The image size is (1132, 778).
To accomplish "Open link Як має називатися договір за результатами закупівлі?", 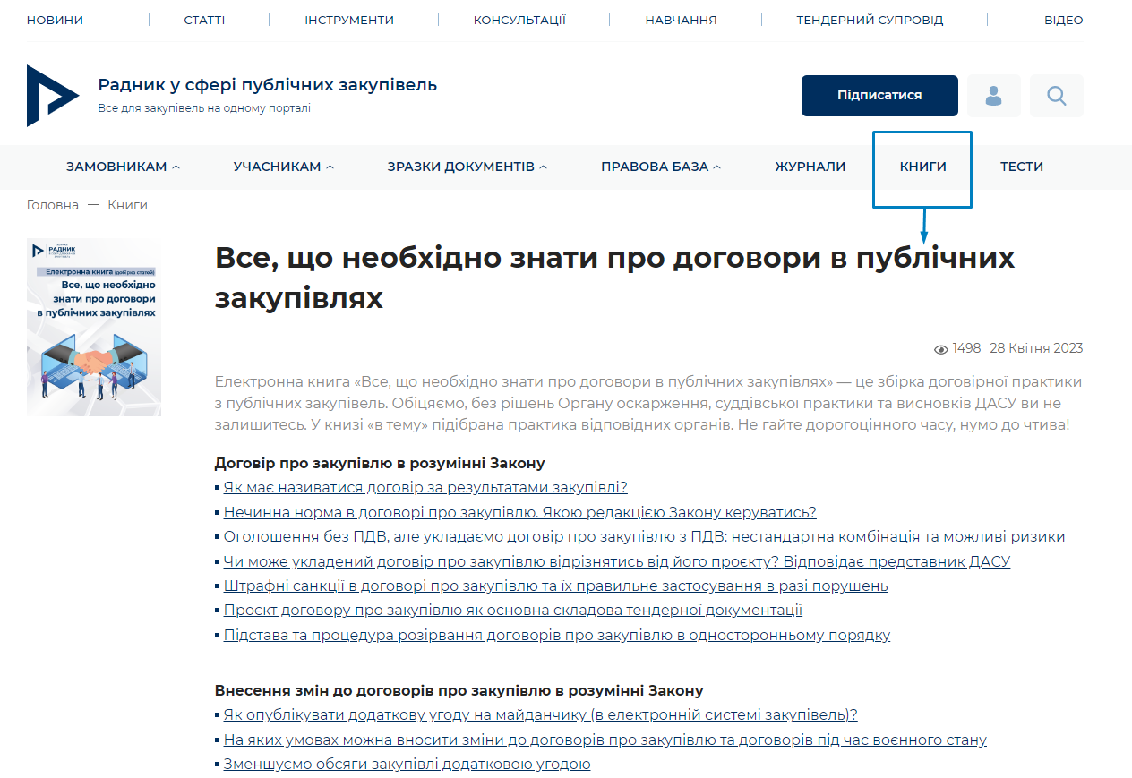I will pos(425,488).
